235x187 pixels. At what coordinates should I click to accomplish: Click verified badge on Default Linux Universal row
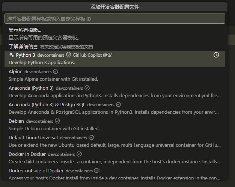(x=91, y=137)
